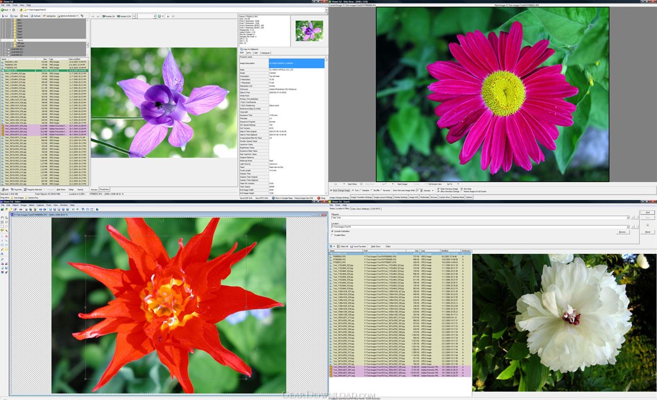Select the zoom magnifier tool in Editor
Screen dimensions: 657x400
6,217
